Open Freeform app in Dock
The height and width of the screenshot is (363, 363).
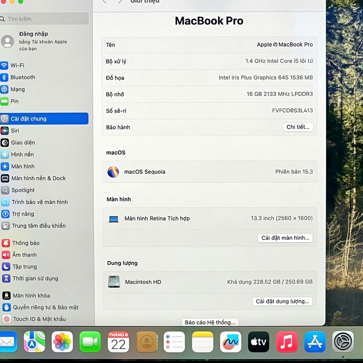click(231, 342)
